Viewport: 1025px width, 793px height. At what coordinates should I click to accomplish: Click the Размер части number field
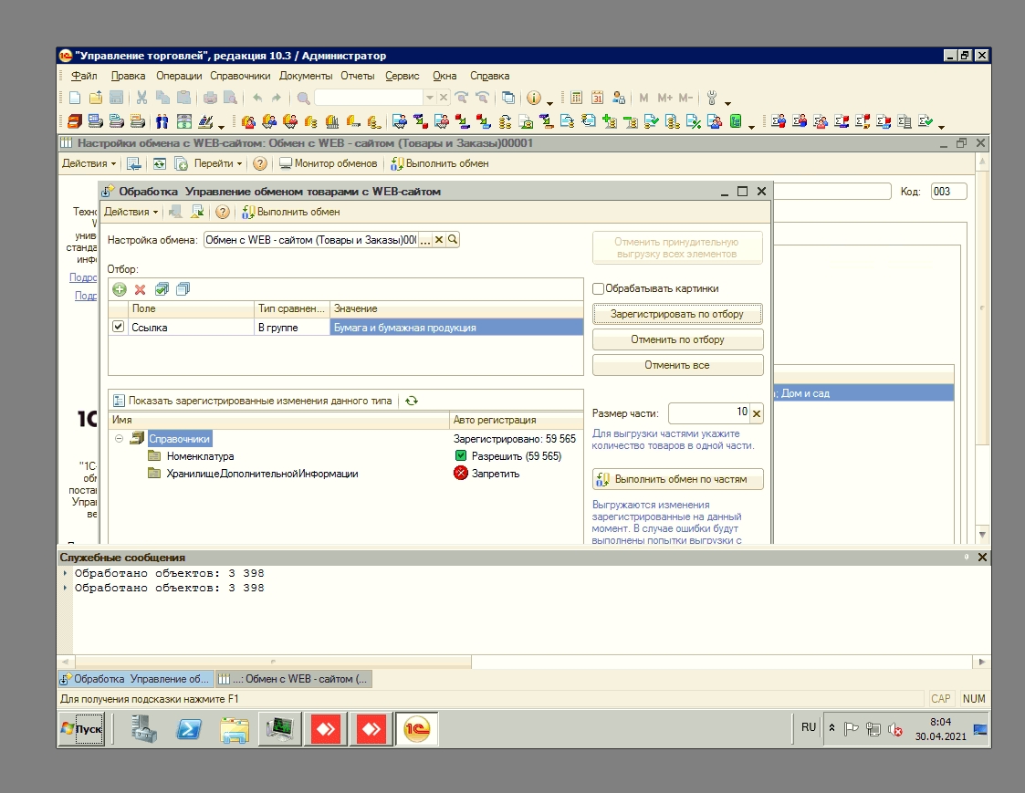pos(708,412)
